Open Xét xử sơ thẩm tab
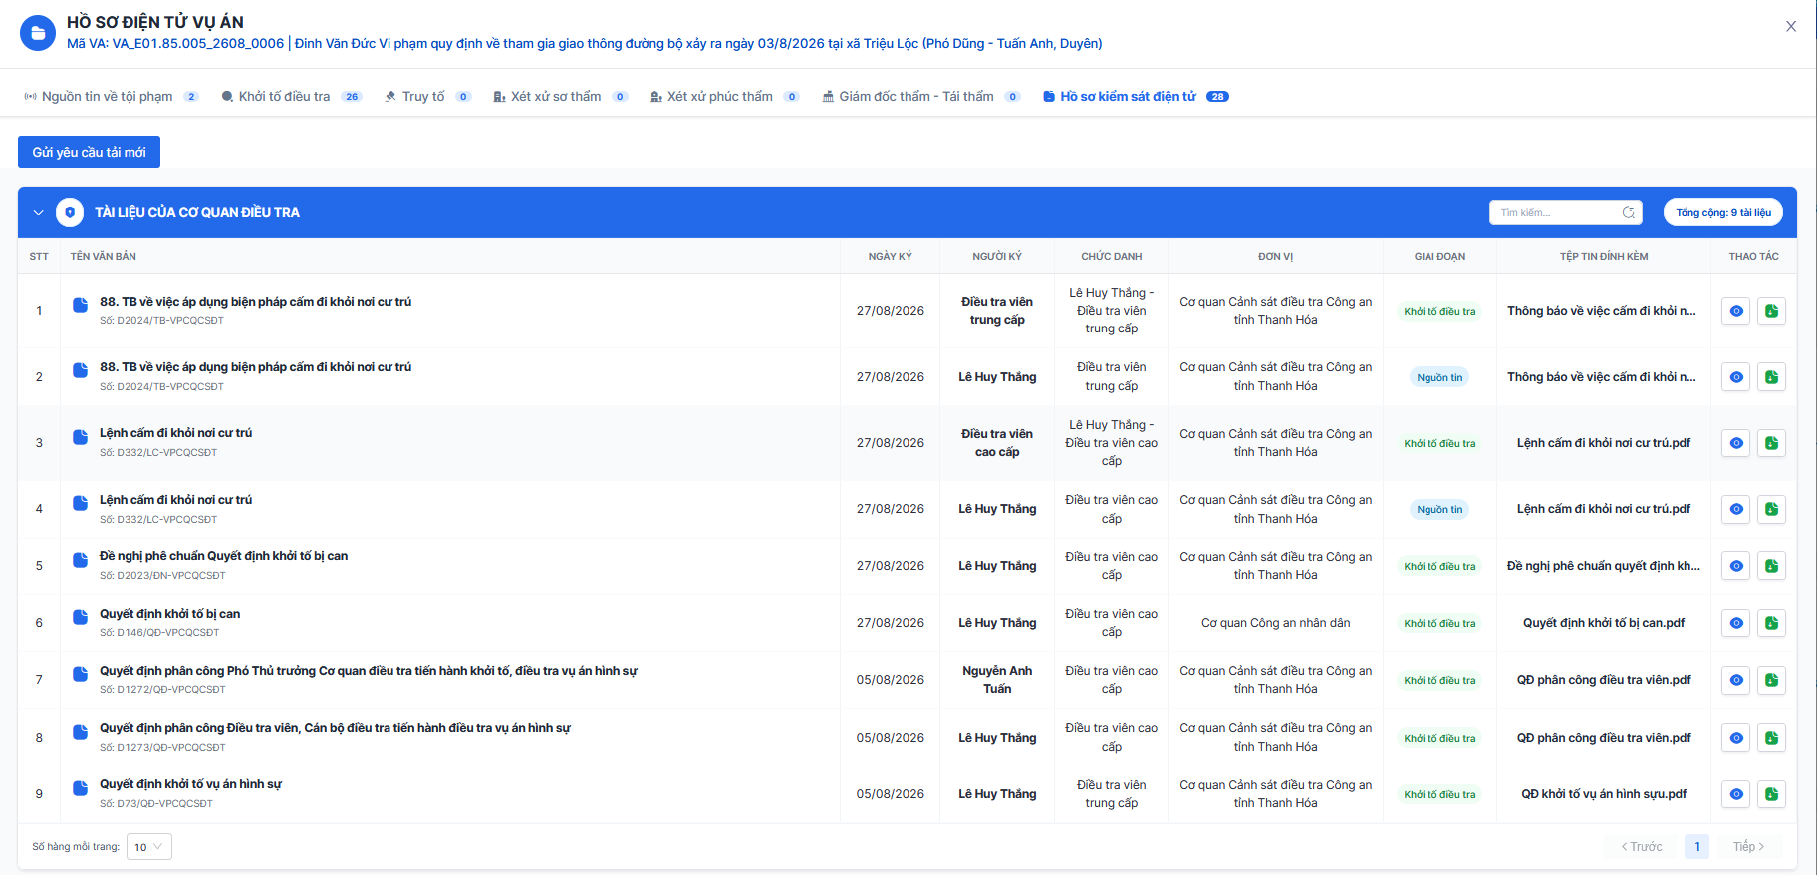The height and width of the screenshot is (875, 1817). [x=560, y=97]
